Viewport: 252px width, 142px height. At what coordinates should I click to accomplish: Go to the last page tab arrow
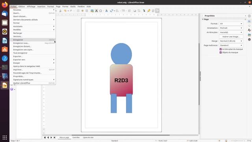point(54,138)
